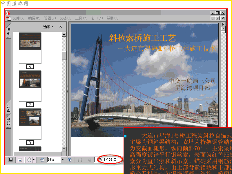The image size is (232, 174).
Task: Expand the hand tool dropdown arrow
Action: coord(34,160)
